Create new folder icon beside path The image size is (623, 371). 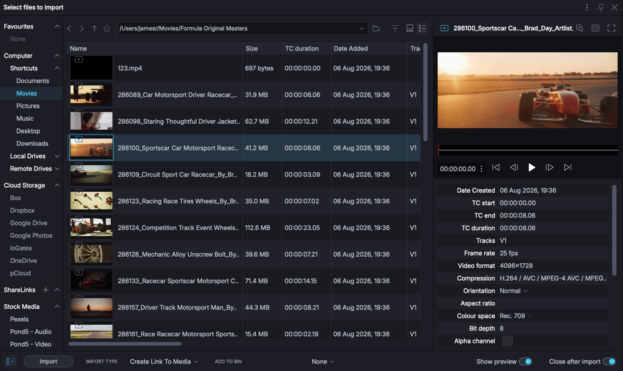376,28
